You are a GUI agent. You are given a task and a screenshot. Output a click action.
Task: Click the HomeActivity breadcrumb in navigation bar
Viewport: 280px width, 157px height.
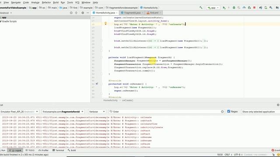[x=149, y=8]
